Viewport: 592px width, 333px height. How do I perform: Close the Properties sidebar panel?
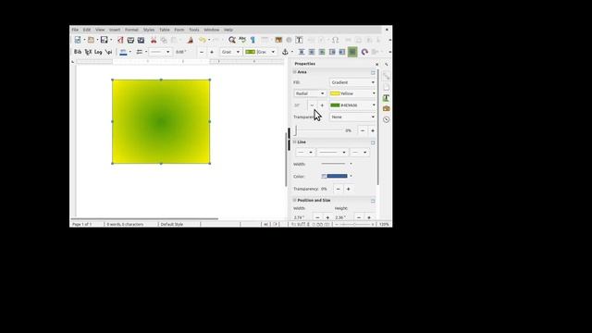click(376, 64)
